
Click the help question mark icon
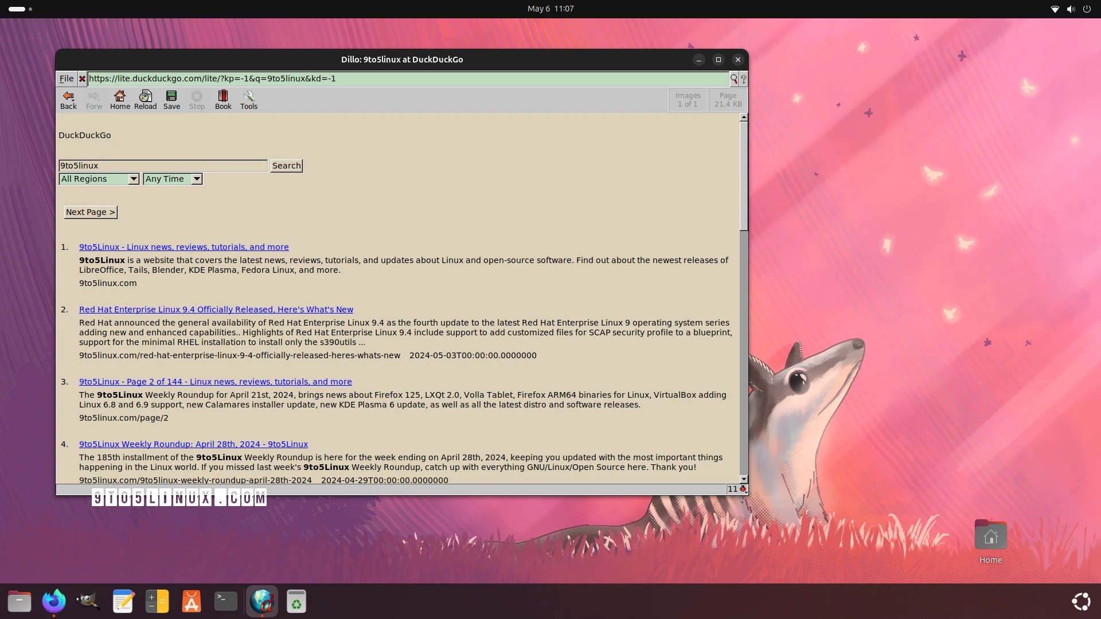coord(744,79)
